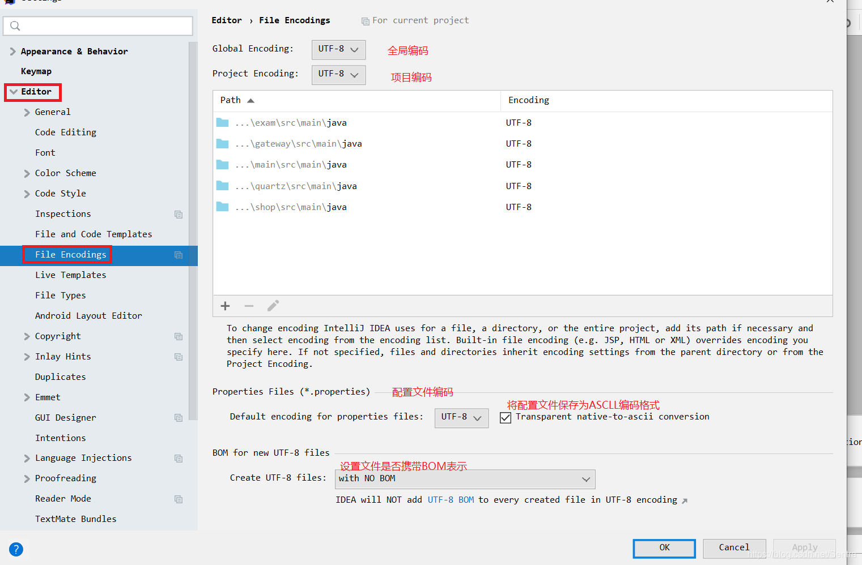Click folder icon of quartz\src\main\java row
Image resolution: width=862 pixels, height=565 pixels.
(x=222, y=186)
